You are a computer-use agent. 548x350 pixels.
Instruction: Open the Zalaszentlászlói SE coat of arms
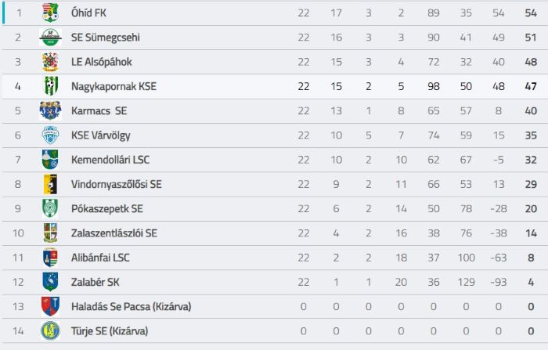pyautogui.click(x=50, y=233)
